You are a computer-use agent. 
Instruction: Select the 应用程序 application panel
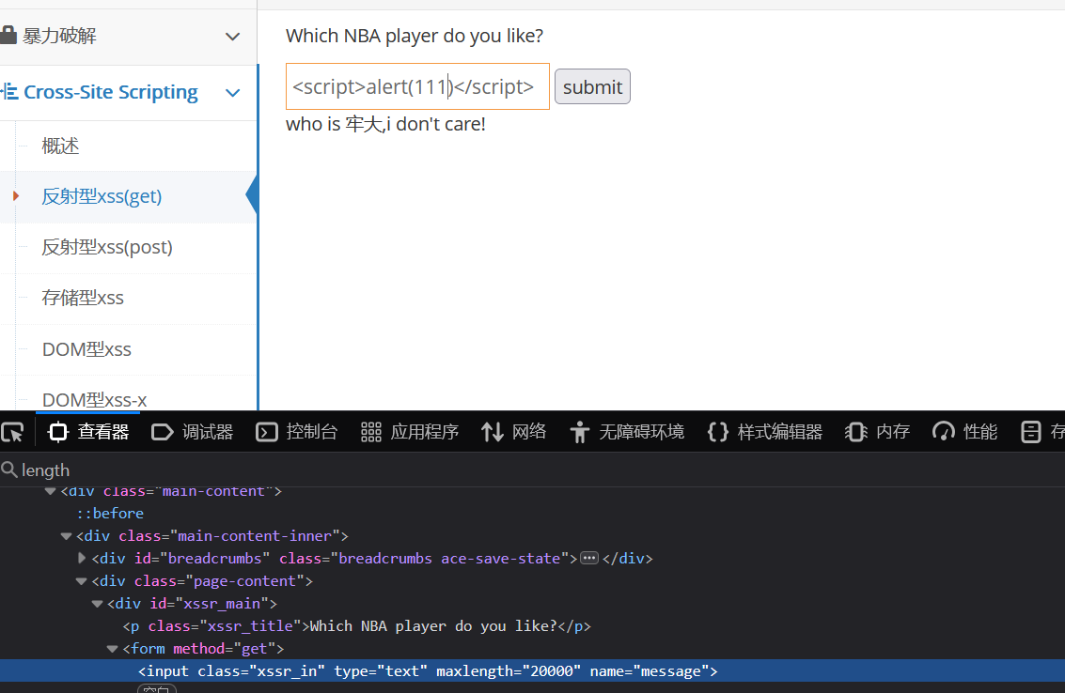[410, 432]
